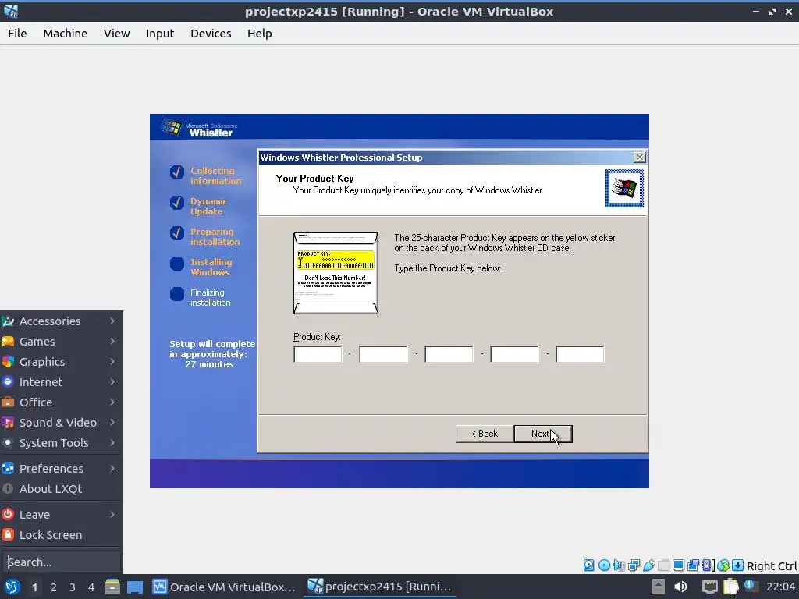799x599 pixels.
Task: Open the Machine menu
Action: [x=66, y=33]
